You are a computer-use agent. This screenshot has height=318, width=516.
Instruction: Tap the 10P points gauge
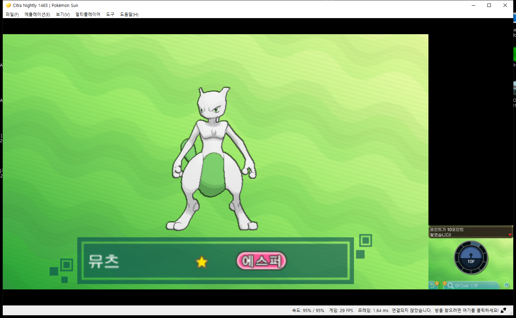click(471, 258)
